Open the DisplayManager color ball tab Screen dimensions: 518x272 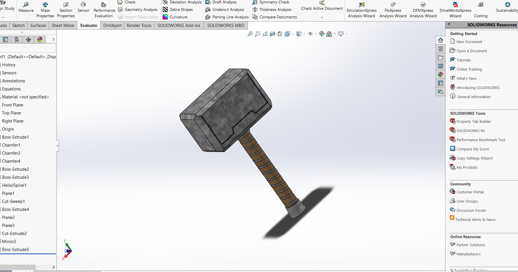pos(40,40)
